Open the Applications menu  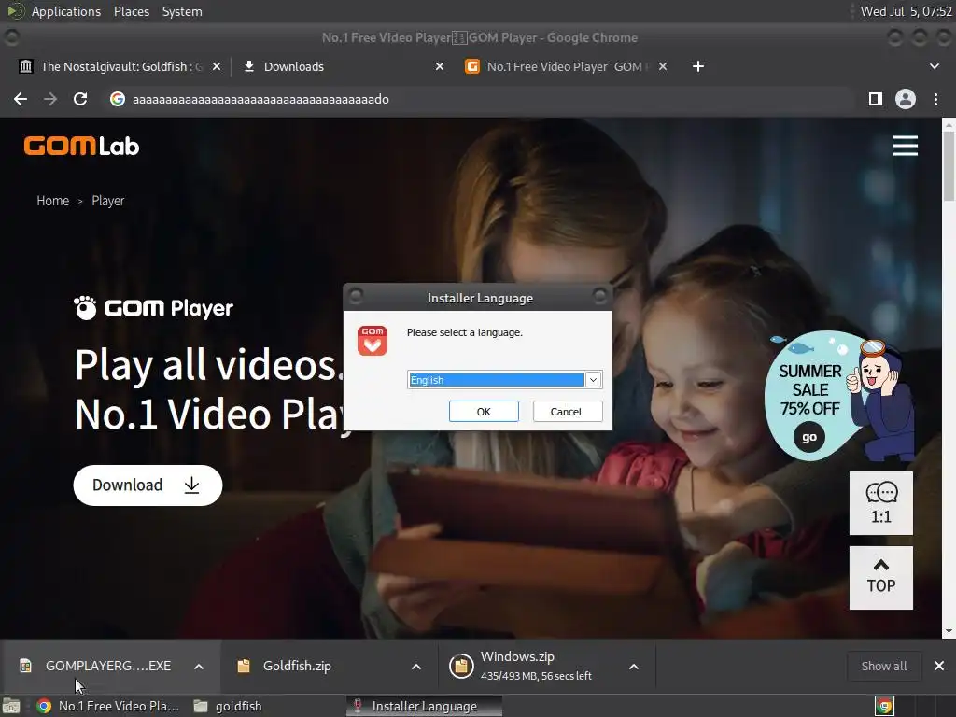(66, 11)
